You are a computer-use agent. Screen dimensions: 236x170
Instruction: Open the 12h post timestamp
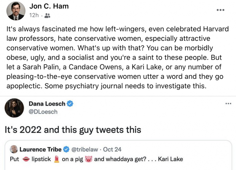[x=34, y=16]
